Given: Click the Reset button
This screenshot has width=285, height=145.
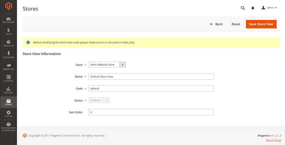Looking at the screenshot, I should tap(236, 24).
